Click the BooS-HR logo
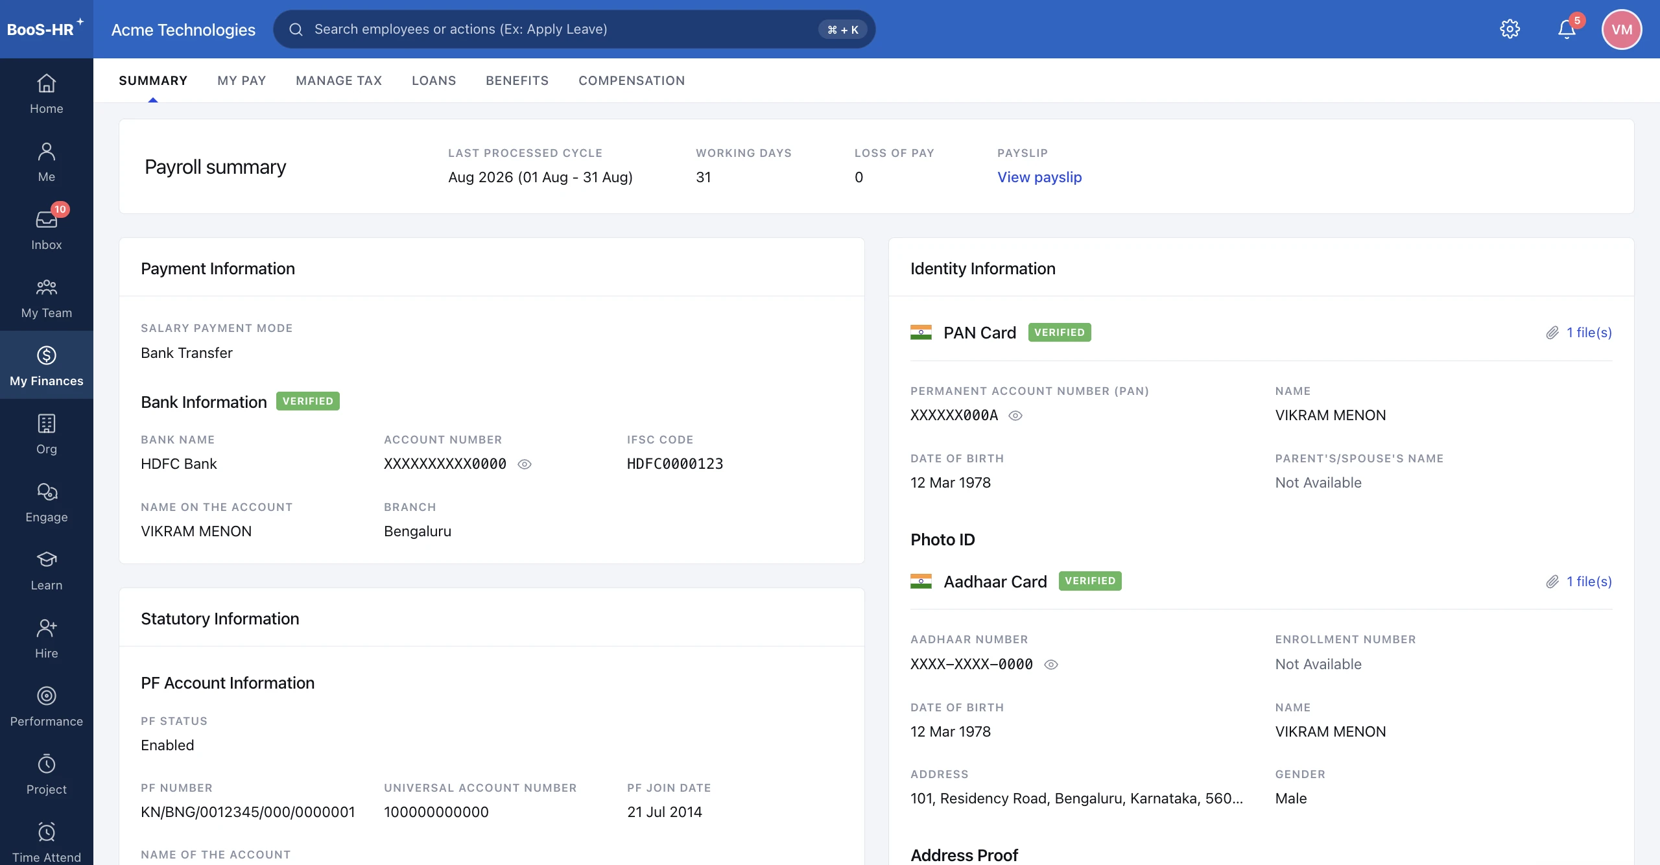 (x=45, y=29)
